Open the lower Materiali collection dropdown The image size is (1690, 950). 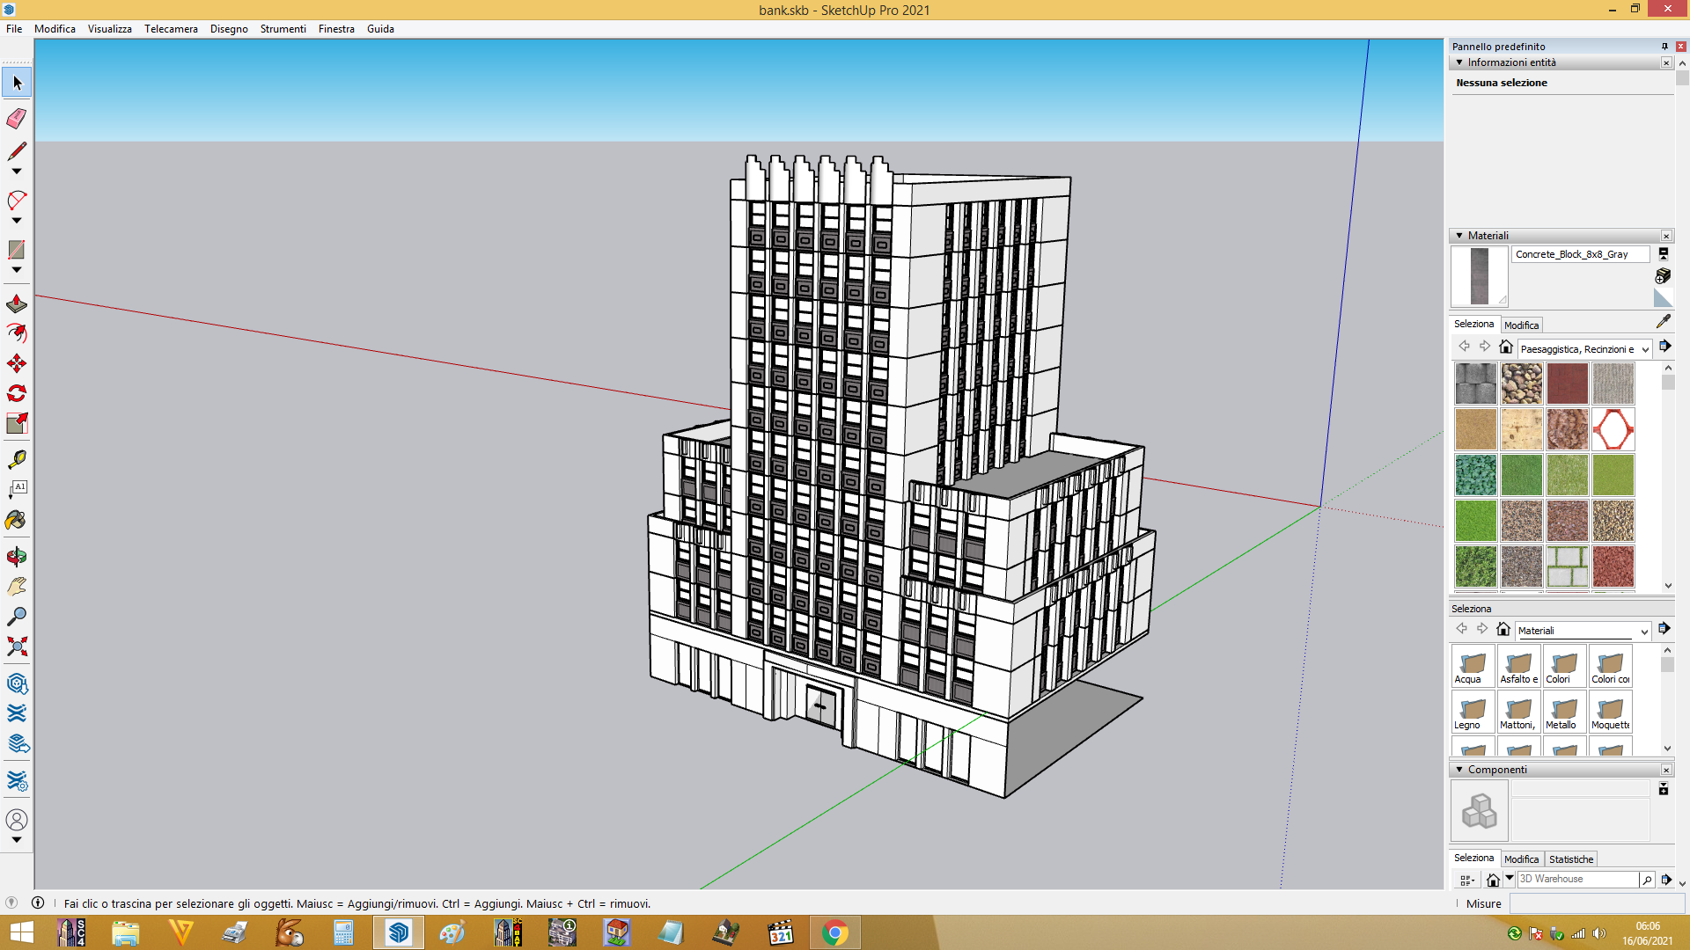[x=1583, y=631]
